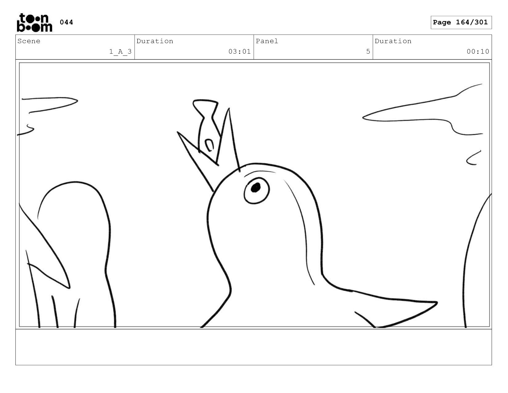508x393 pixels.
Task: Select the project number 044
Action: 66,22
